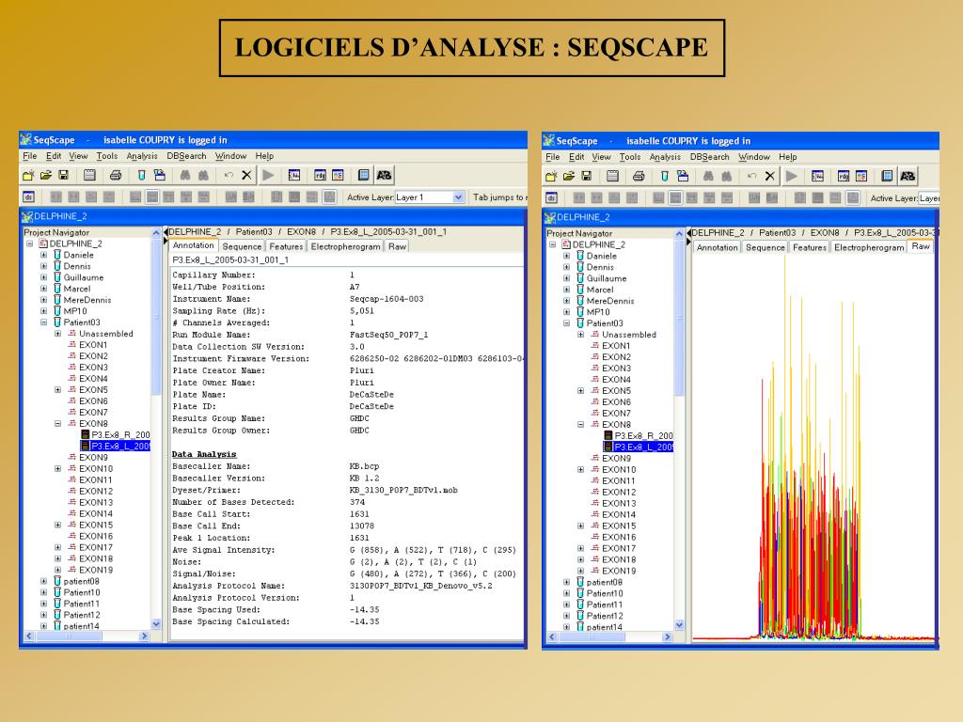Click the Open folder icon in left window toolbar
The image size is (963, 722).
(45, 176)
